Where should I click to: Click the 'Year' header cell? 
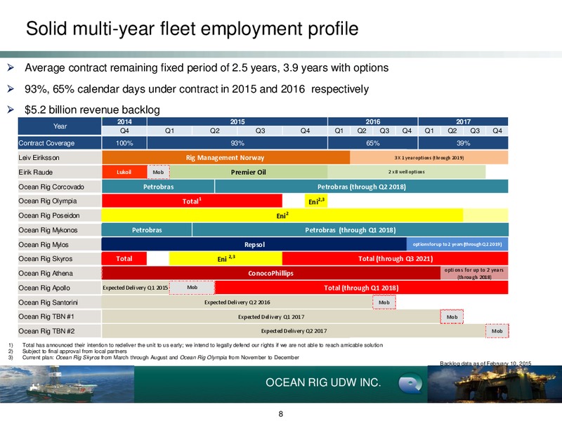[x=60, y=126]
